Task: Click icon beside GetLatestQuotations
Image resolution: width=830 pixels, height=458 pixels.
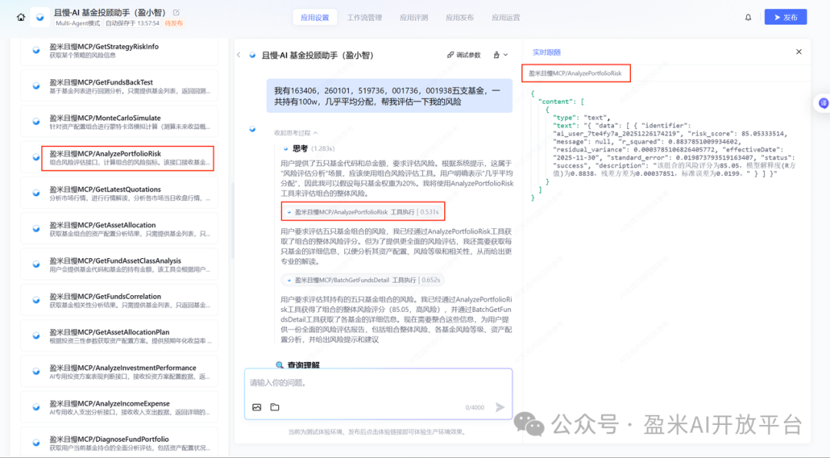Action: coord(36,193)
